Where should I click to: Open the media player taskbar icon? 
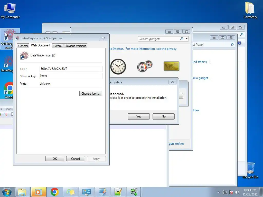[x=39, y=192]
